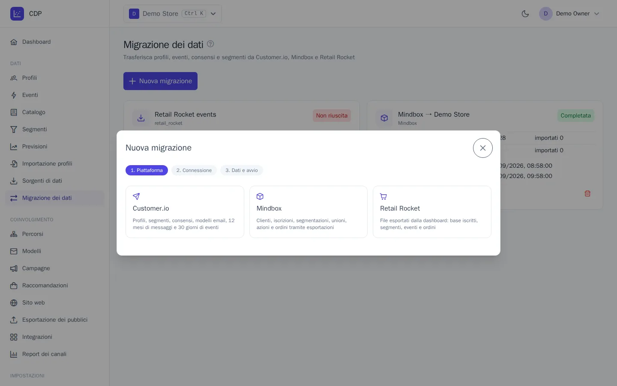Click the Completata status badge
This screenshot has width=617, height=386.
pos(575,115)
